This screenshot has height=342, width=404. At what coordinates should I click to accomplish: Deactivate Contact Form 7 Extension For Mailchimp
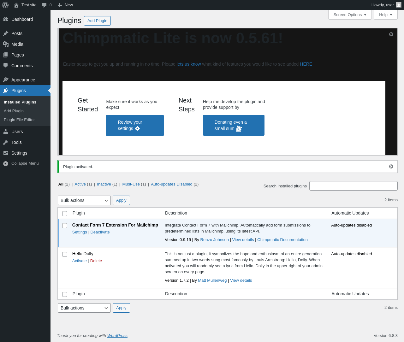pyautogui.click(x=100, y=232)
